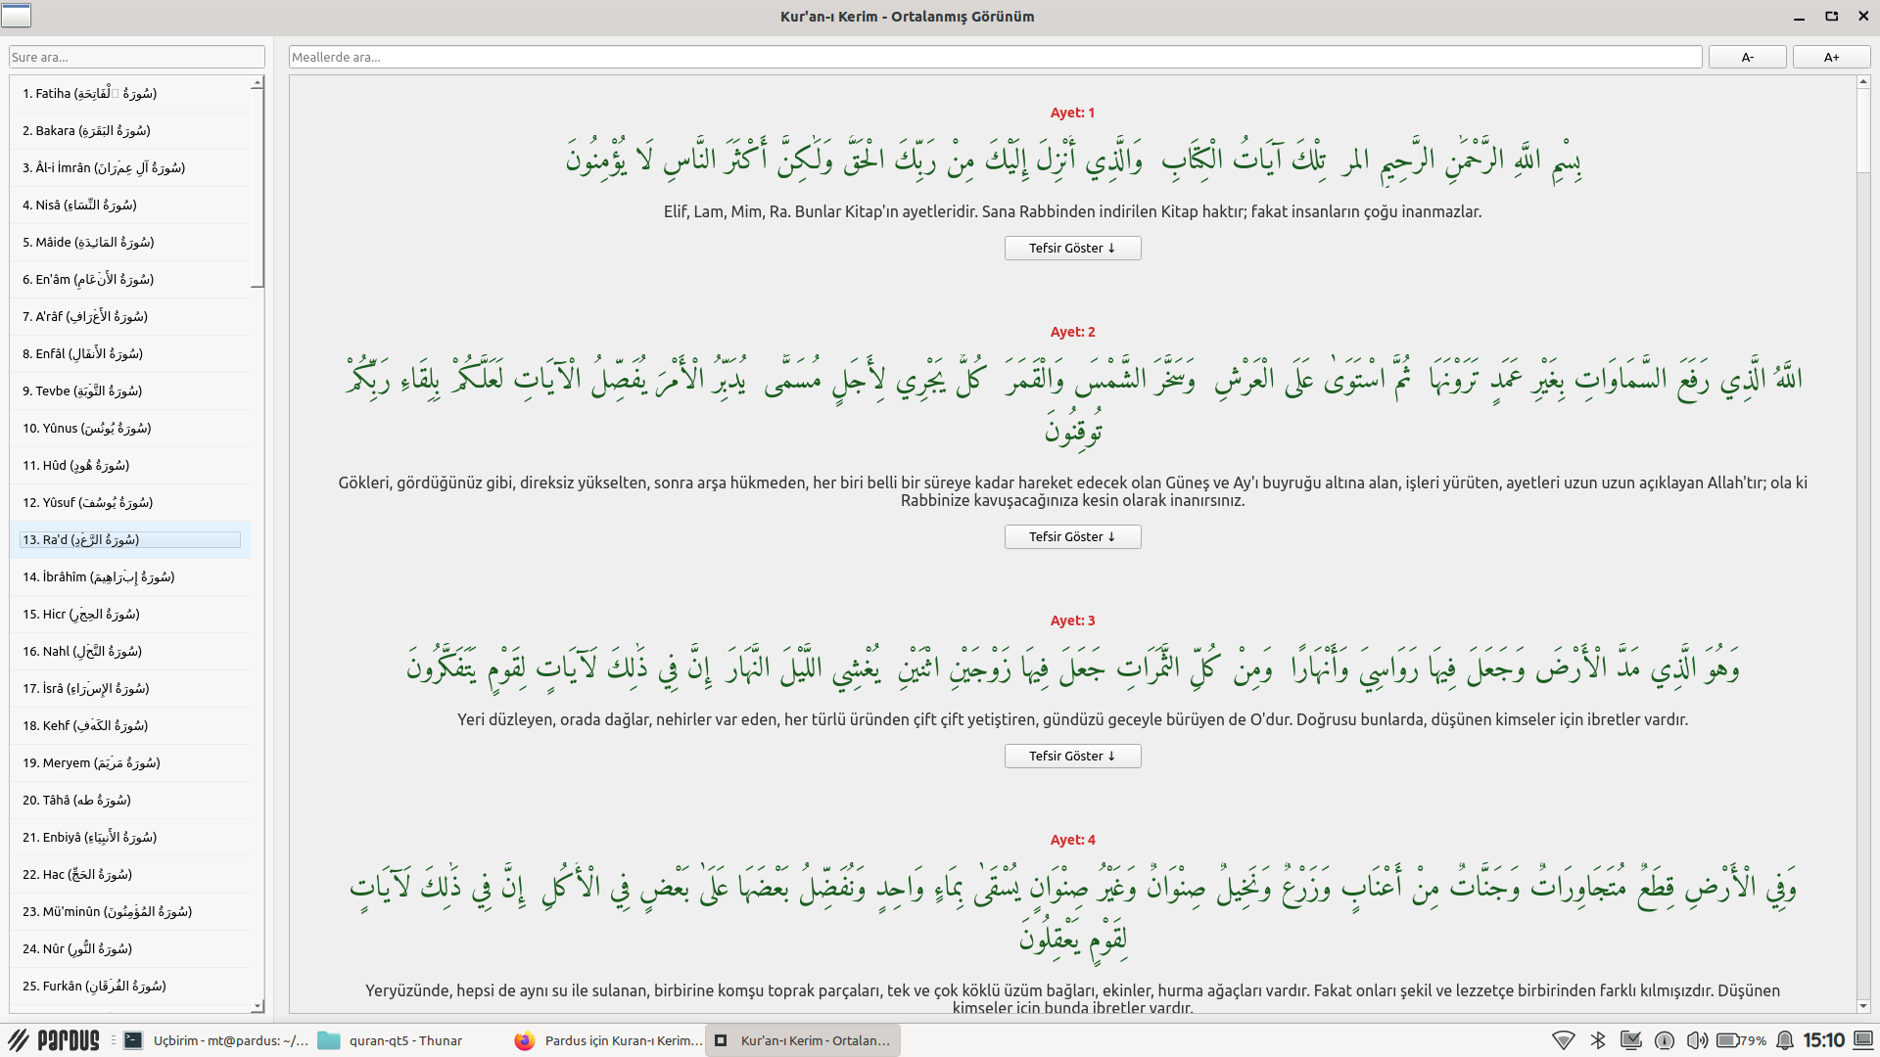Open the volume control tray icon

click(x=1697, y=1040)
